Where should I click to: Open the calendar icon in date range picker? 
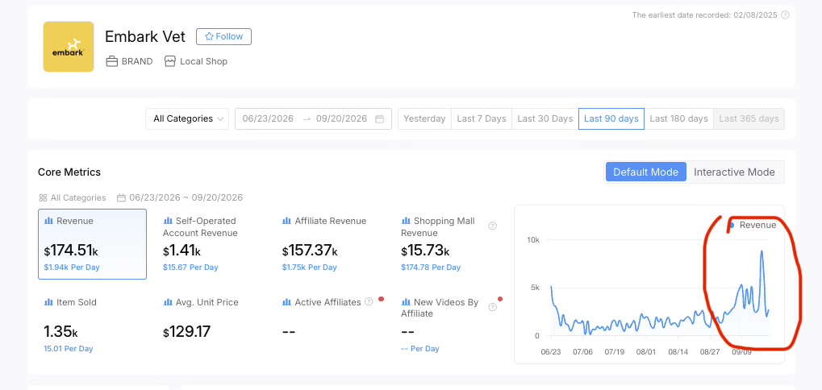point(380,118)
